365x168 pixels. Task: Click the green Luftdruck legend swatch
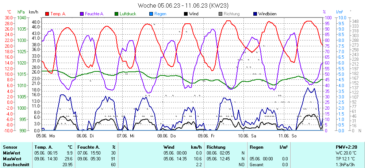click(x=116, y=14)
